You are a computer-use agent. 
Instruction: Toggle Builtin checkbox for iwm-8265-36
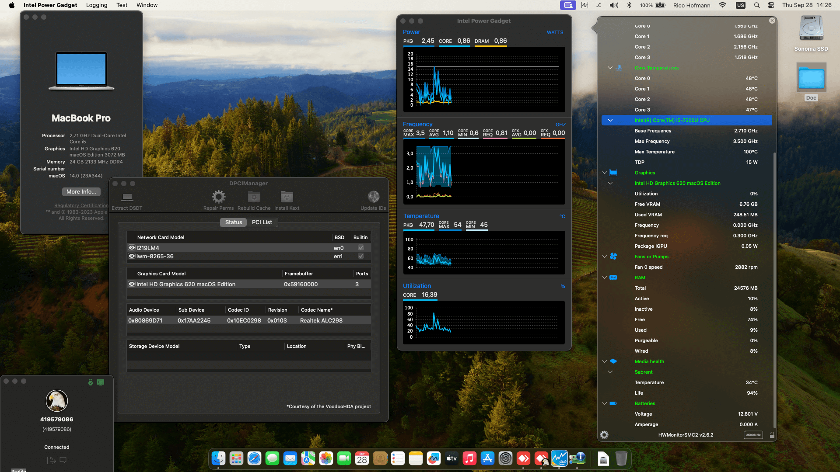pyautogui.click(x=361, y=256)
